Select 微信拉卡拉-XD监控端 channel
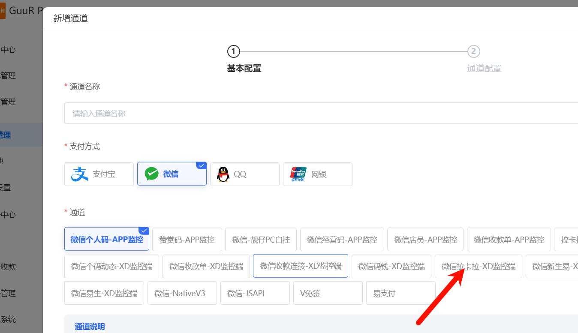Screen dimensions: 578x333 point(479,266)
